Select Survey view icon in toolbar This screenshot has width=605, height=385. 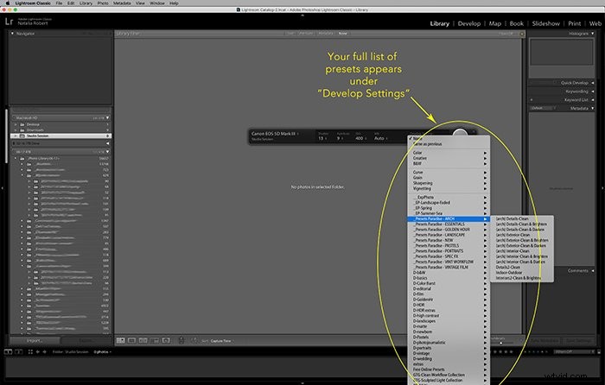[x=155, y=340]
